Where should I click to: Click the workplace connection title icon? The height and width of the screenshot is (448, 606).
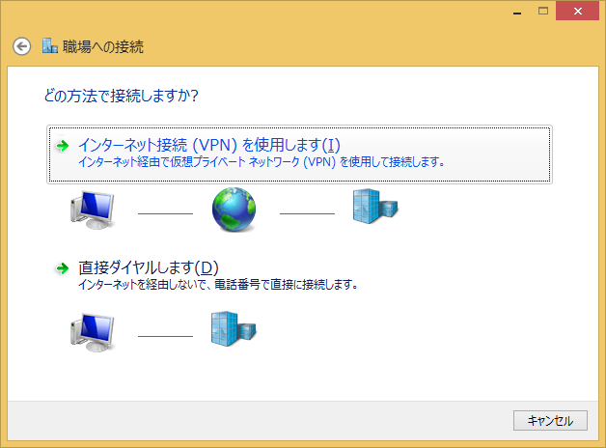50,46
